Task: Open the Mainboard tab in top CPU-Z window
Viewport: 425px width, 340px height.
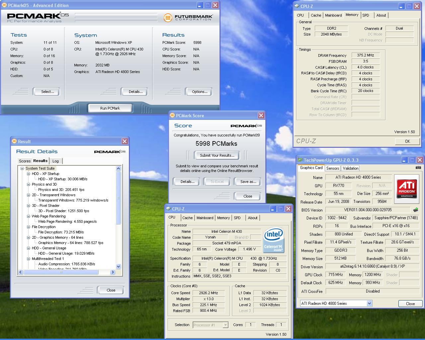Action: 333,15
